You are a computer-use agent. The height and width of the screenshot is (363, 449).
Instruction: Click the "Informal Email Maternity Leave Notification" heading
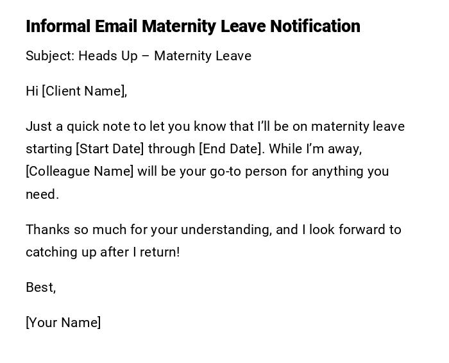pos(192,26)
